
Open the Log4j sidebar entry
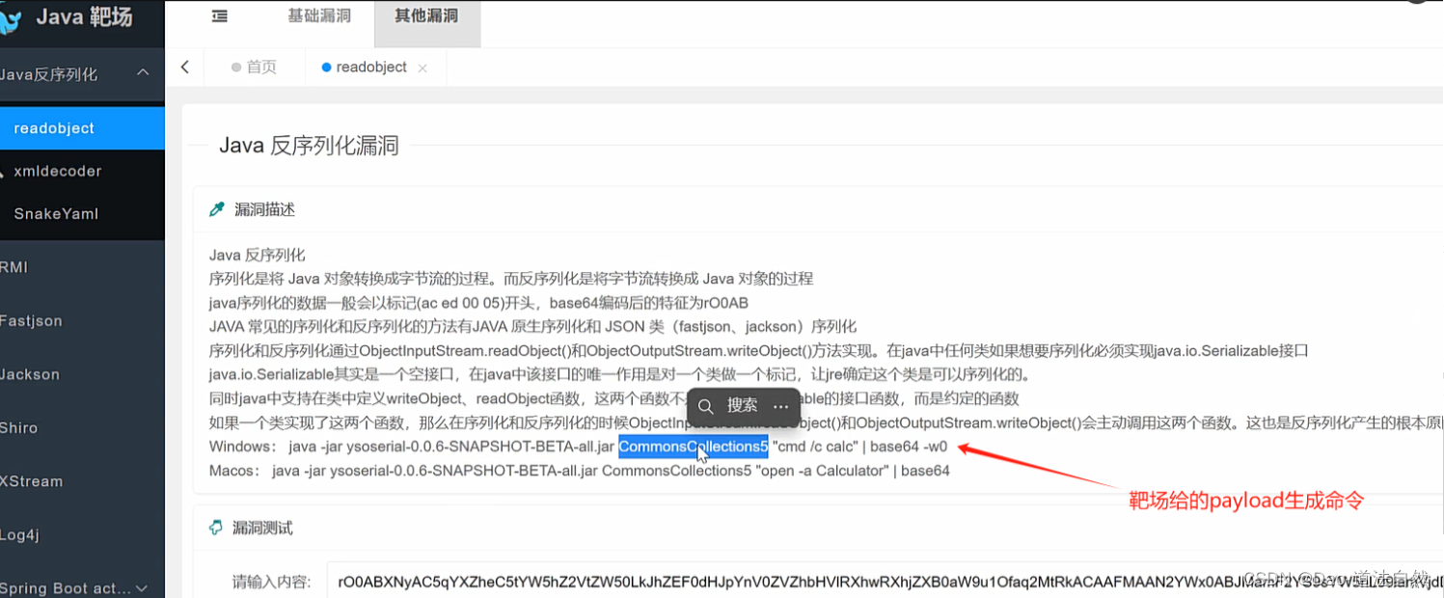(19, 534)
